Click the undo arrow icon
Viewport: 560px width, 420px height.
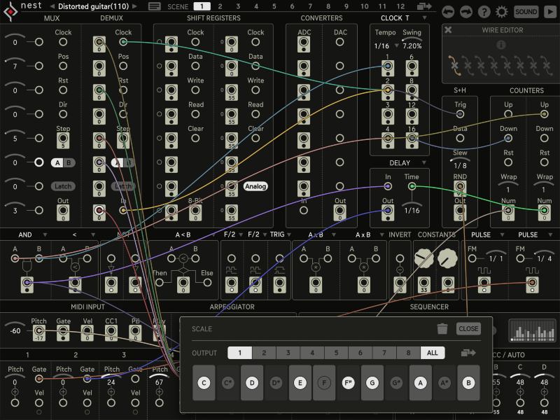tap(448, 11)
